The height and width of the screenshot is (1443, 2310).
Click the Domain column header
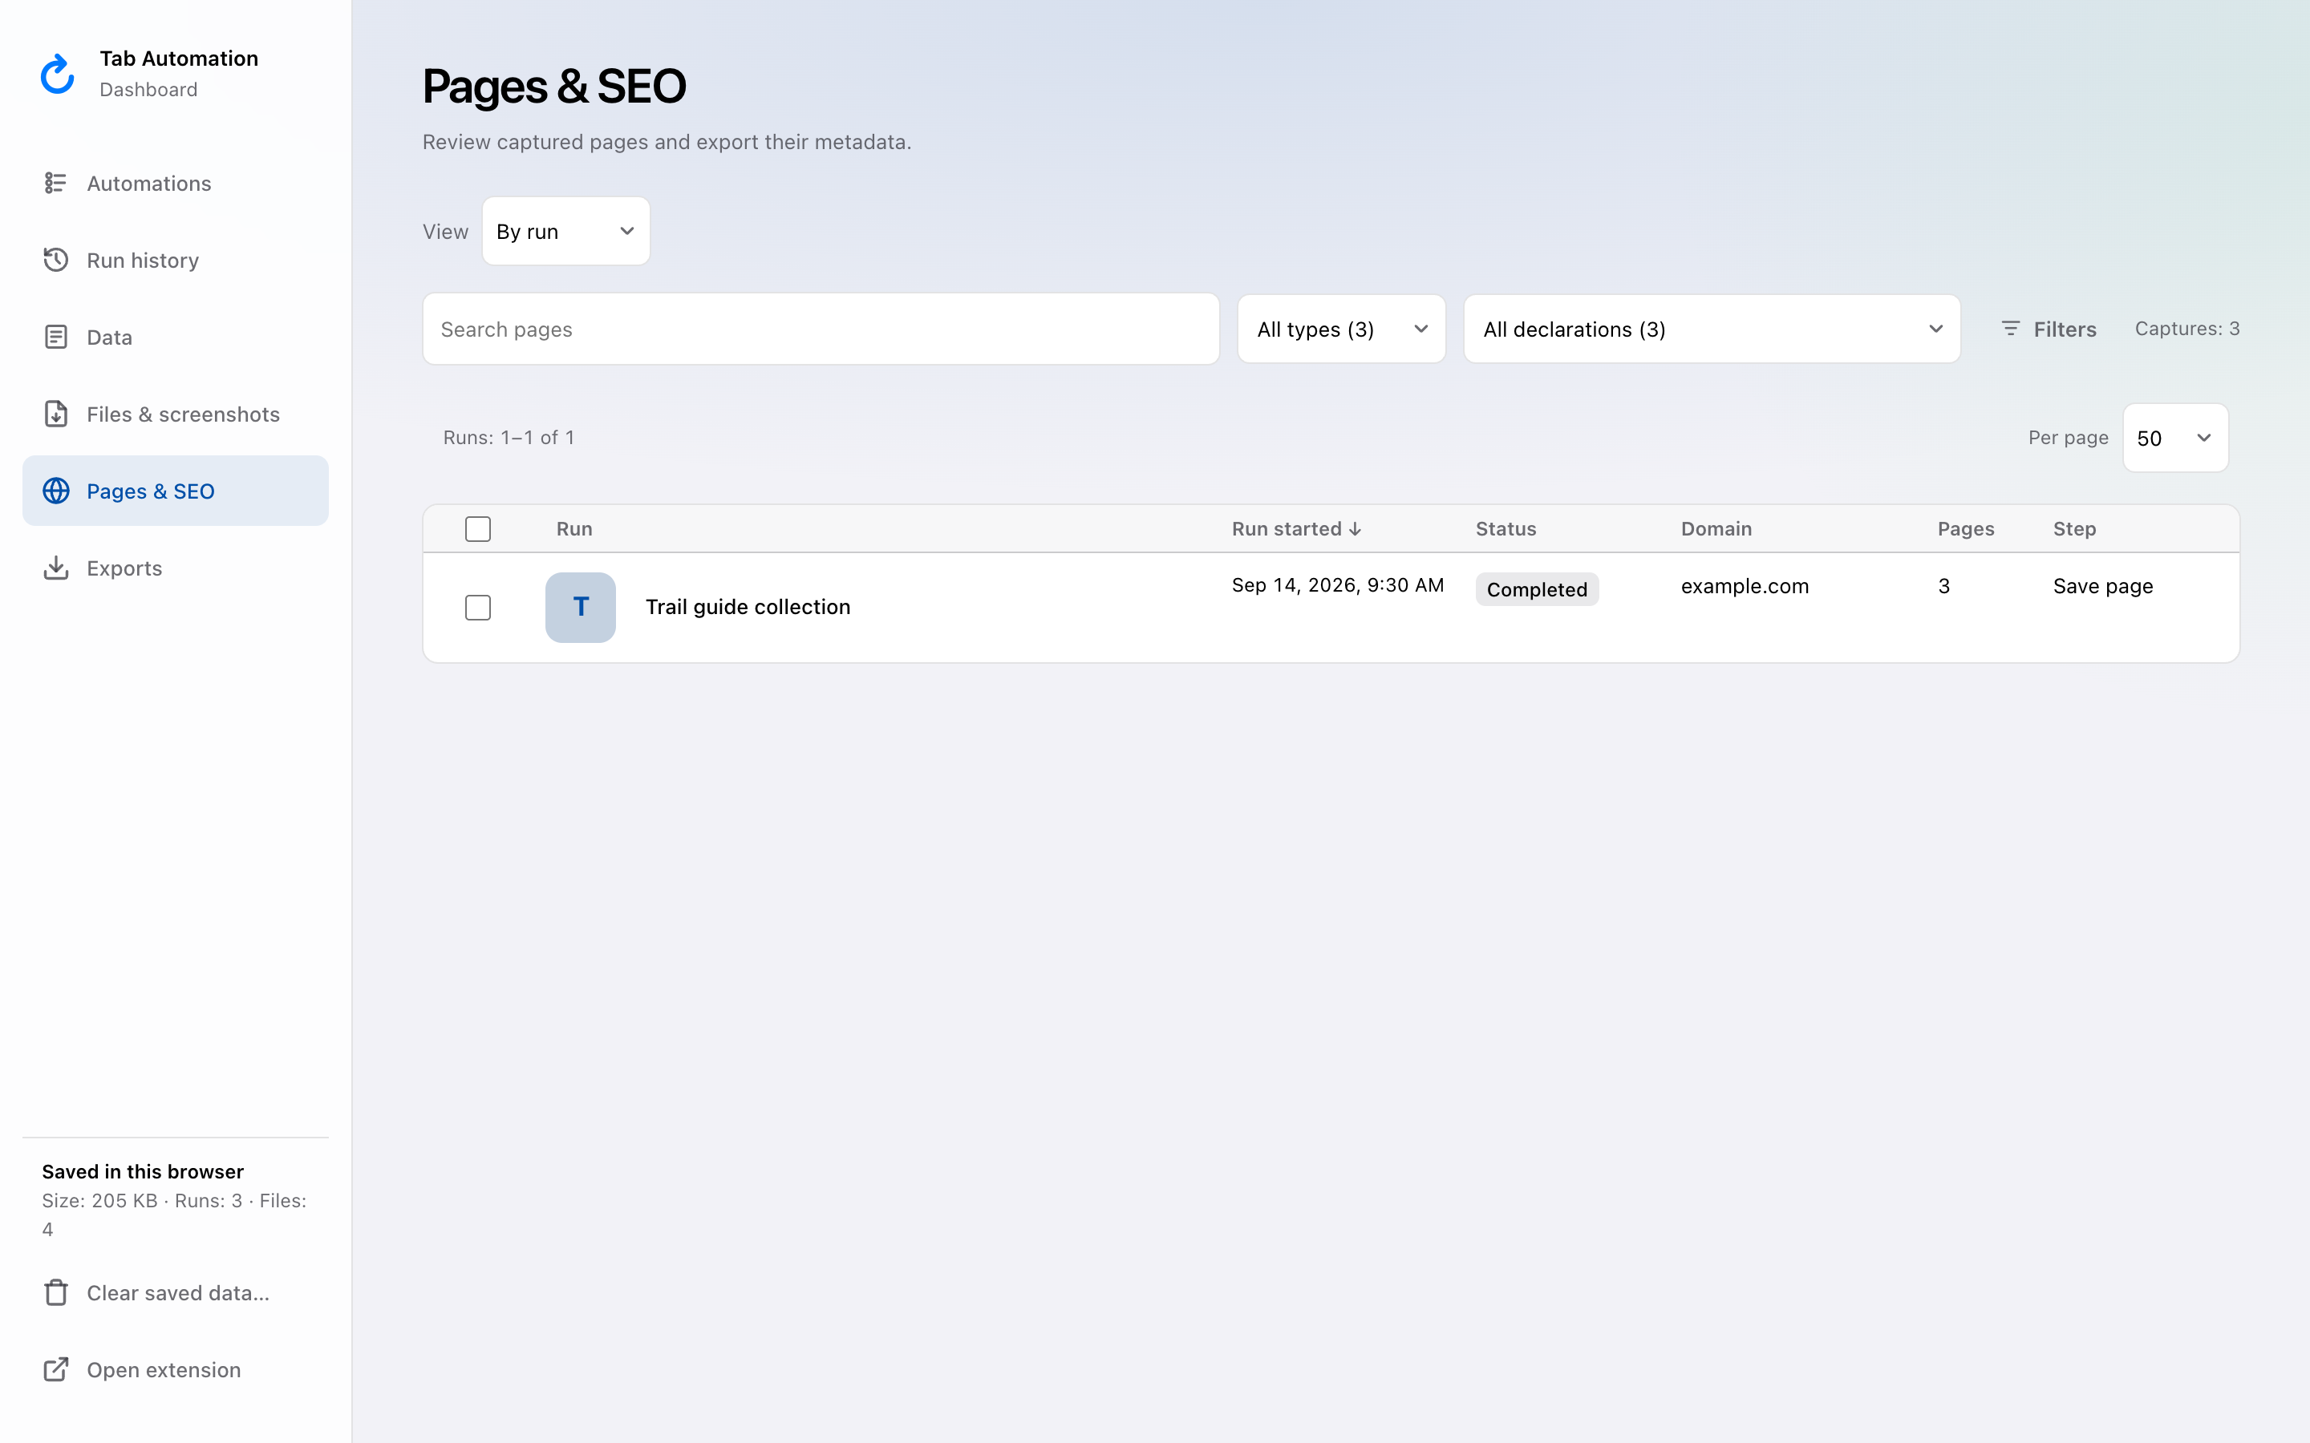[x=1716, y=529]
